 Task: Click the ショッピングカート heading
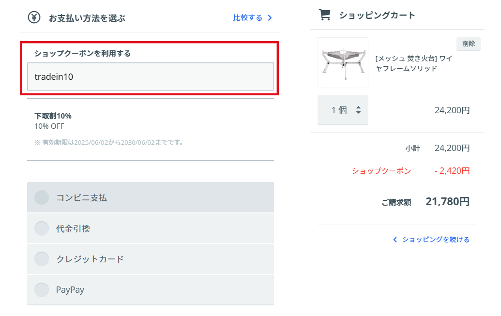pos(377,15)
